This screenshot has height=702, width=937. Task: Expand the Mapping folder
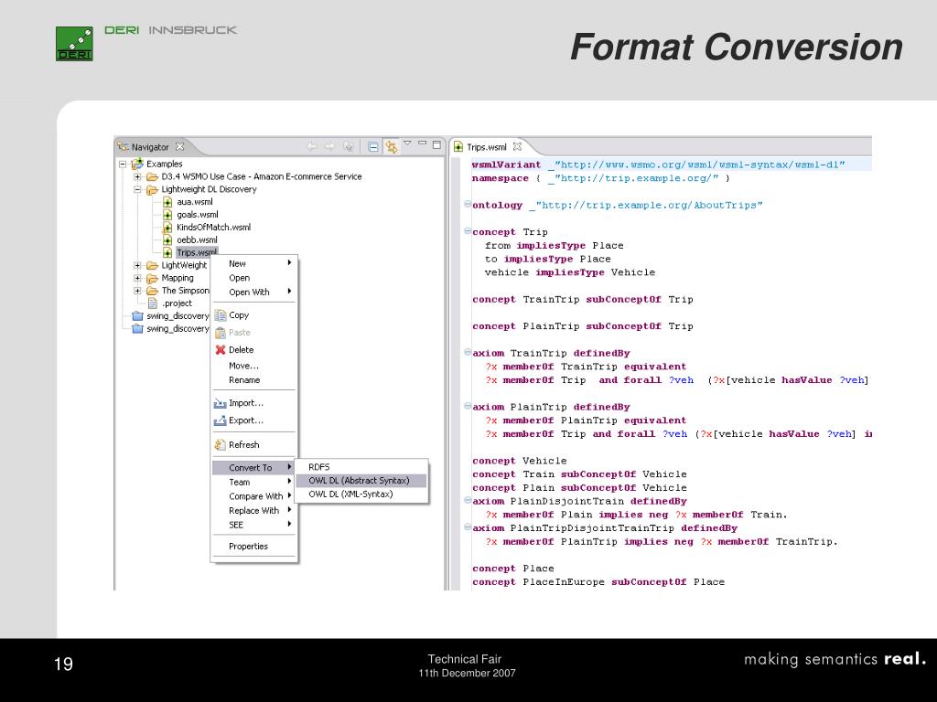pos(137,278)
